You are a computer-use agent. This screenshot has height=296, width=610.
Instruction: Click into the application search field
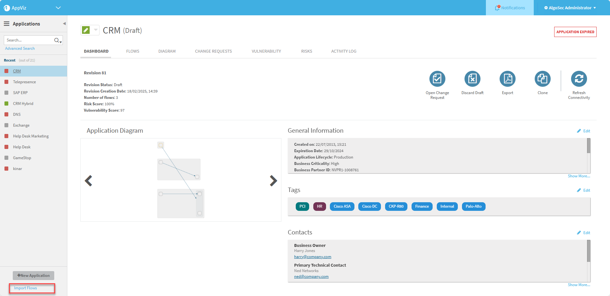tap(29, 40)
